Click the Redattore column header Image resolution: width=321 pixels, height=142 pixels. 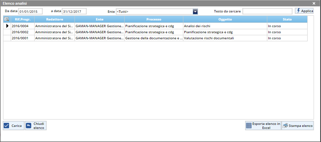(x=54, y=19)
